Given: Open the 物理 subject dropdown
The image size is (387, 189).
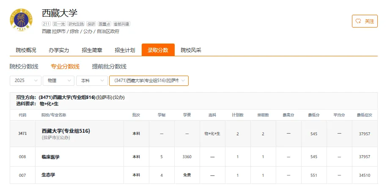Looking at the screenshot, I should click(58, 81).
